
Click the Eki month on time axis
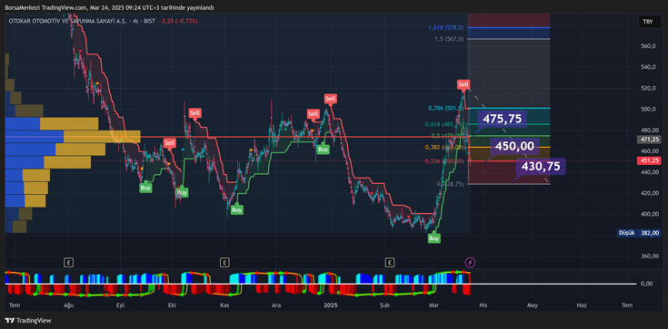click(172, 305)
